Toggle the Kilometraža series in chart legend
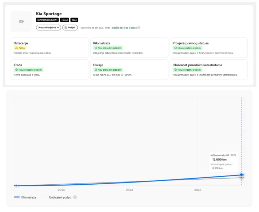 coord(25,197)
